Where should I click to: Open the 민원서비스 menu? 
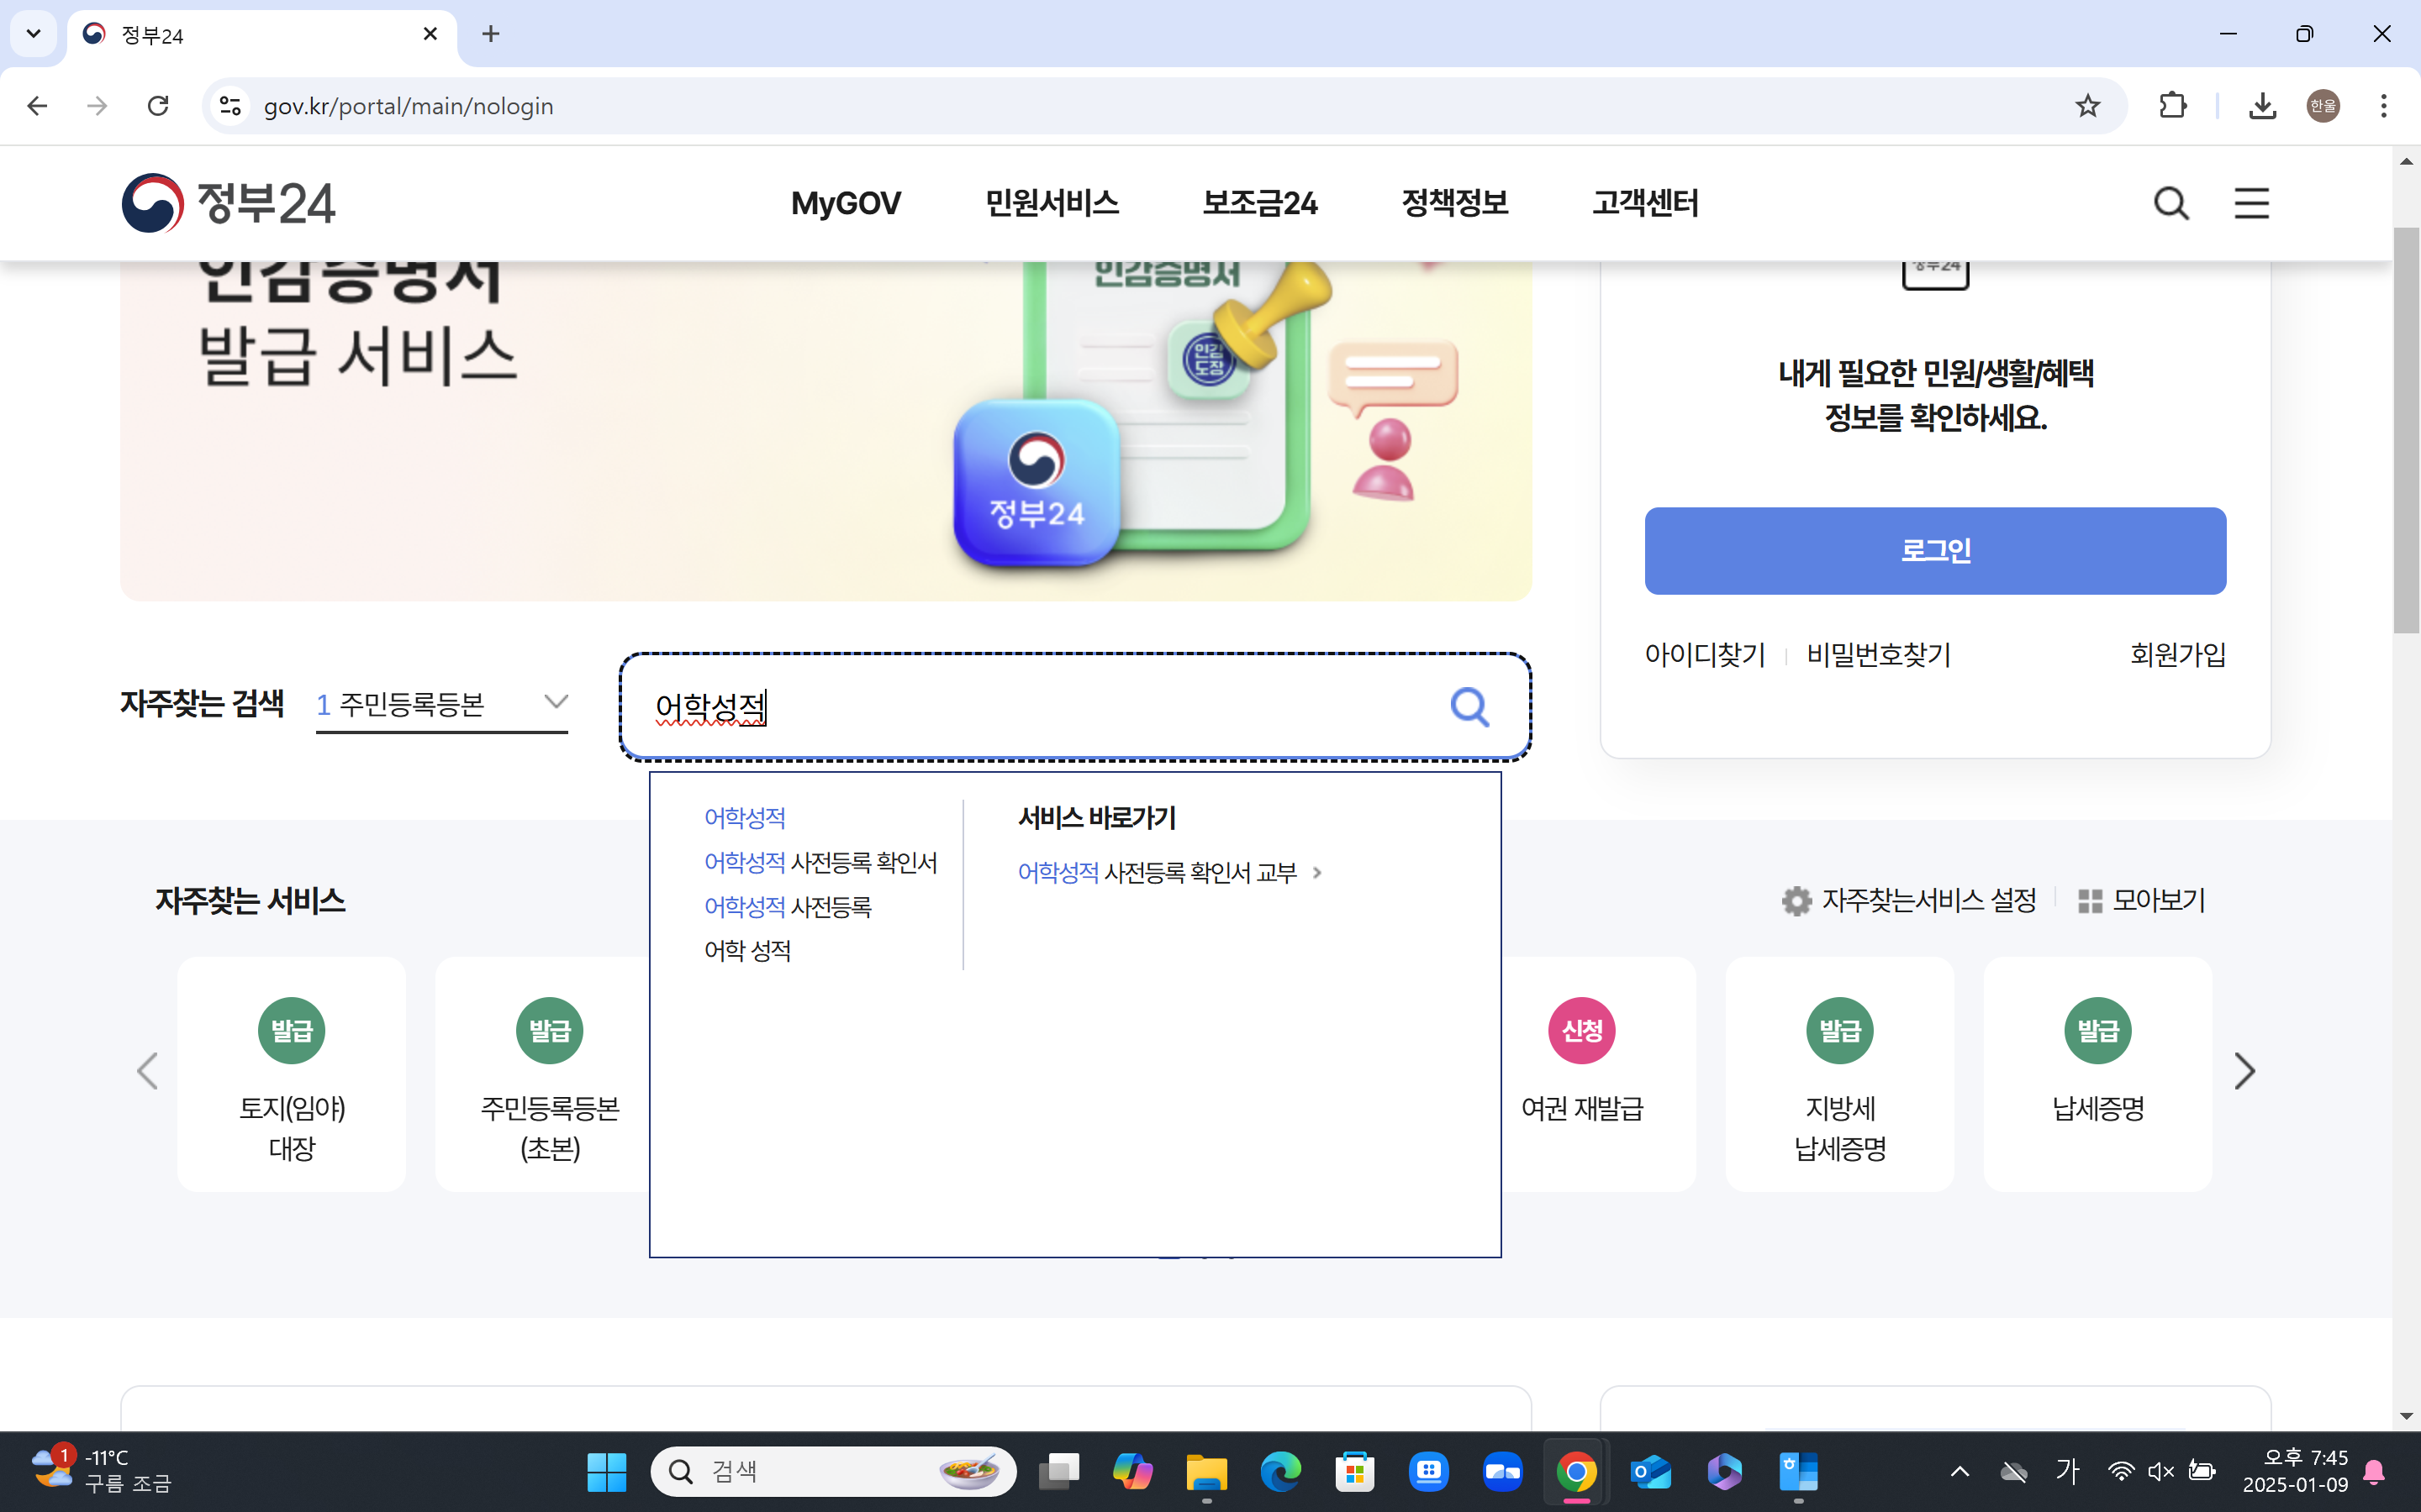(1052, 203)
